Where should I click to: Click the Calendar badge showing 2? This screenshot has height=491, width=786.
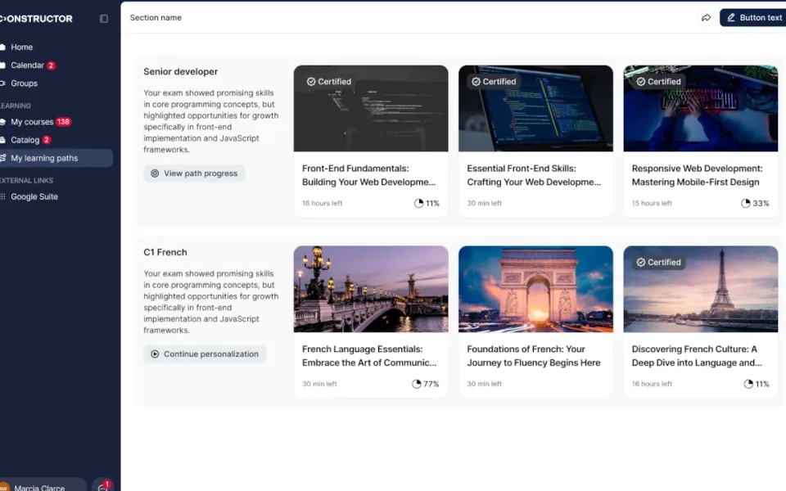[51, 65]
